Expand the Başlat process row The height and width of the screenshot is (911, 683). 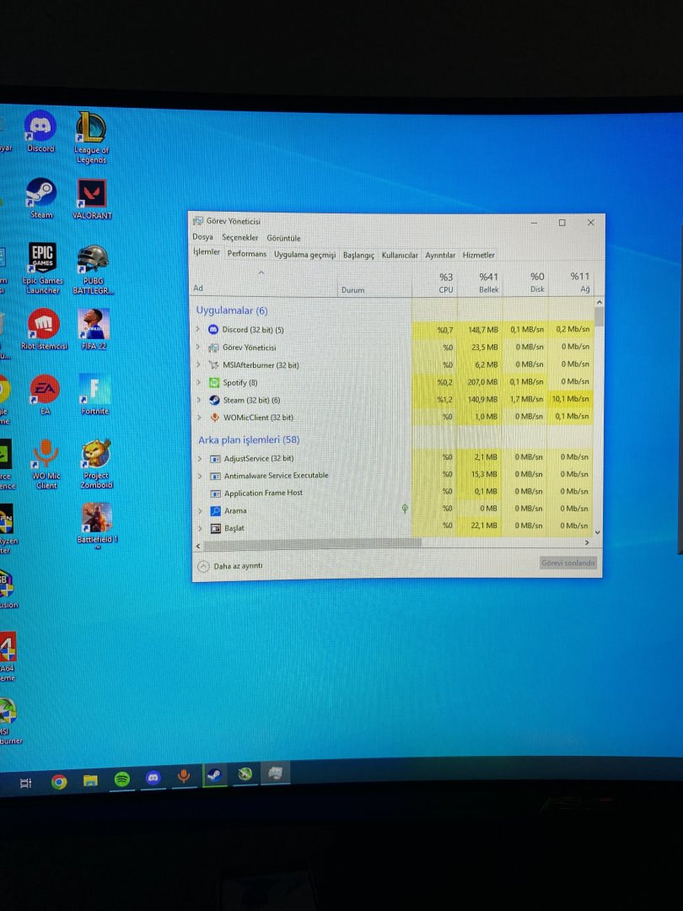coord(201,528)
